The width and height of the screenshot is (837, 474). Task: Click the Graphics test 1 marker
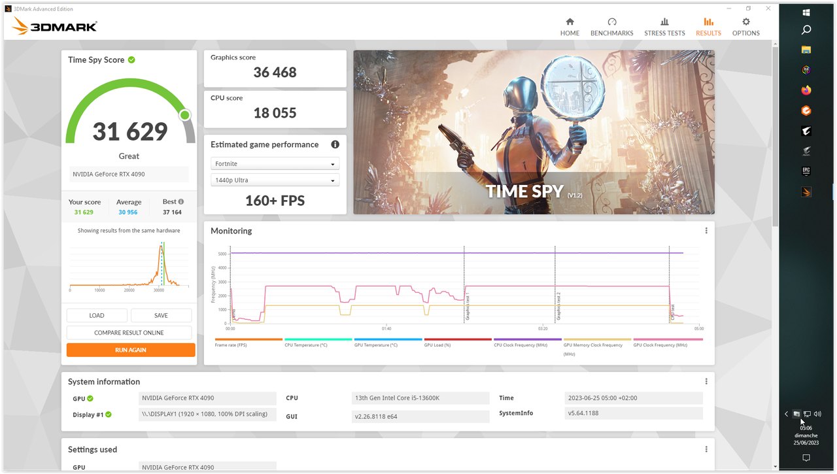click(468, 306)
